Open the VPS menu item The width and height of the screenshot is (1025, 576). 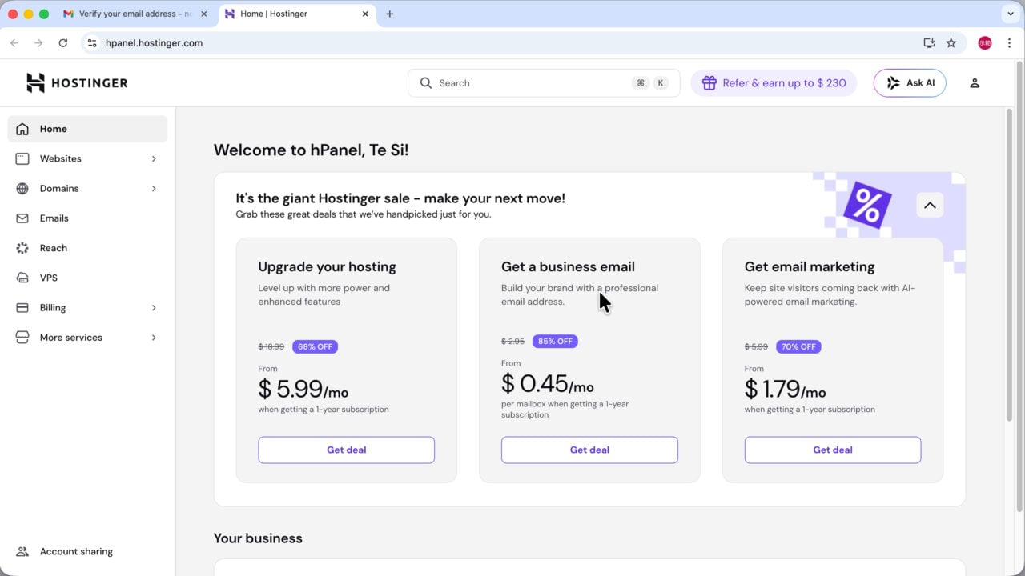click(87, 278)
